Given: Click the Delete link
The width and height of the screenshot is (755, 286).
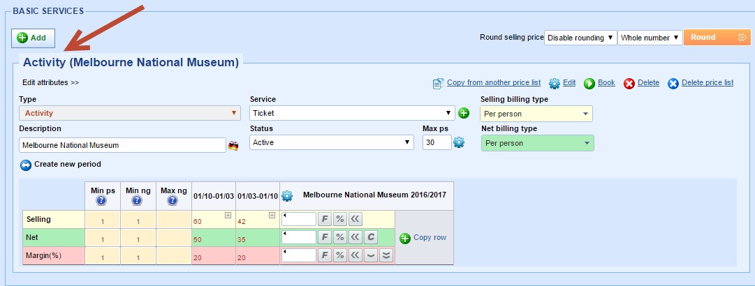Looking at the screenshot, I should (x=648, y=83).
